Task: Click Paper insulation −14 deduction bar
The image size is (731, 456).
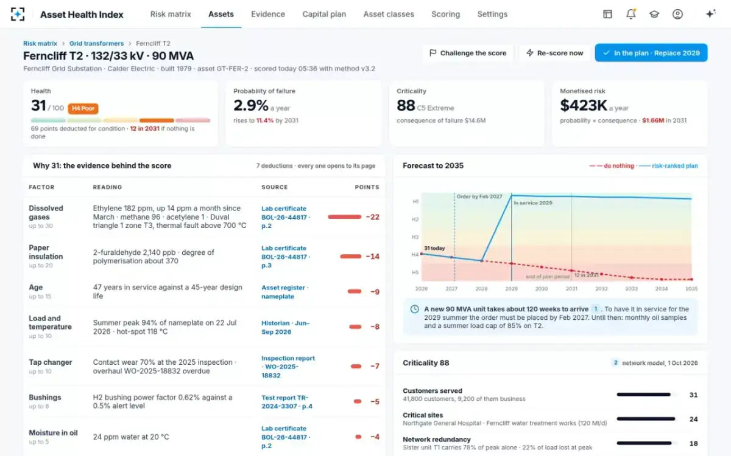Action: pyautogui.click(x=350, y=257)
